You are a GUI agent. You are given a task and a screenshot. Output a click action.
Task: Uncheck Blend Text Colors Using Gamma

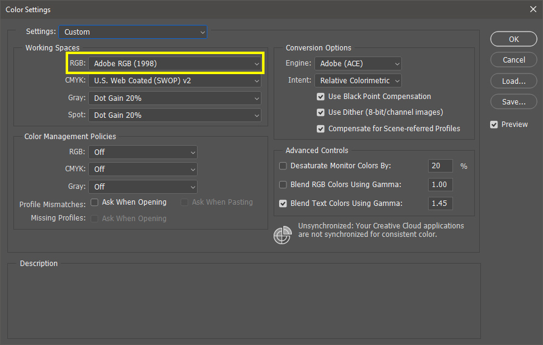click(283, 203)
